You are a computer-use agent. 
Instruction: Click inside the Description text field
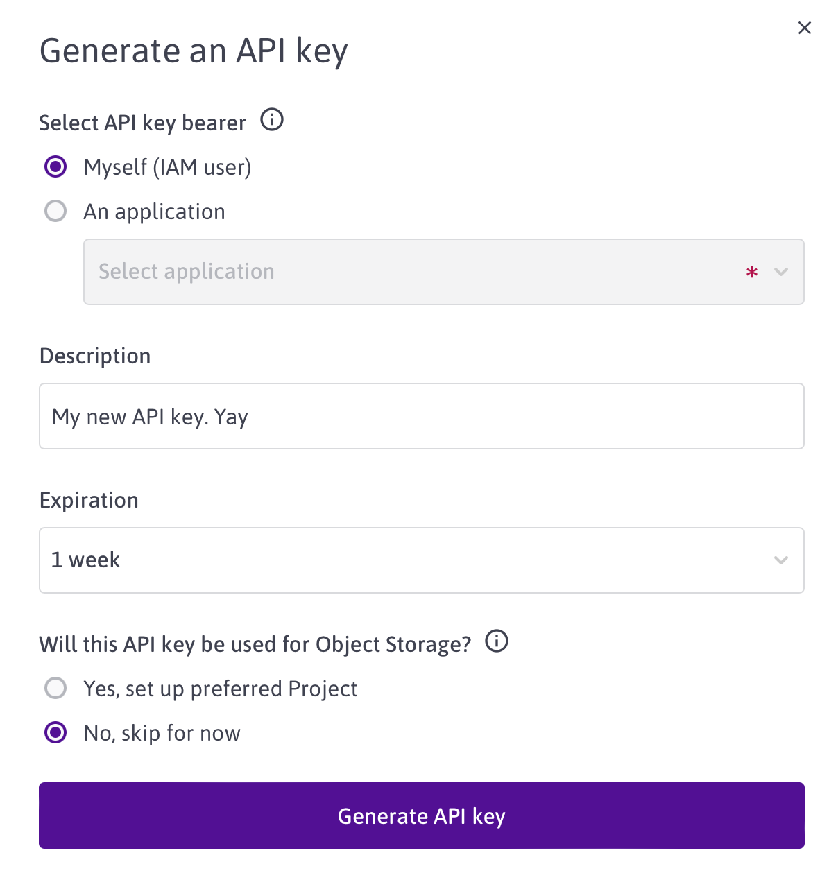pos(422,416)
